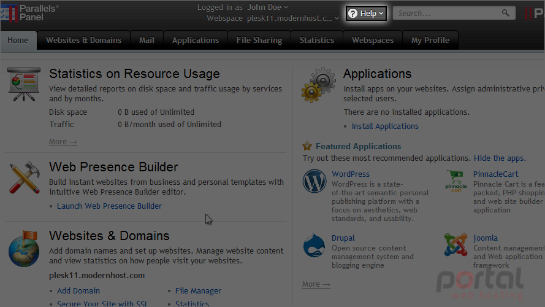The image size is (545, 307).
Task: Click the PinnacleCart logo icon
Action: tap(455, 181)
